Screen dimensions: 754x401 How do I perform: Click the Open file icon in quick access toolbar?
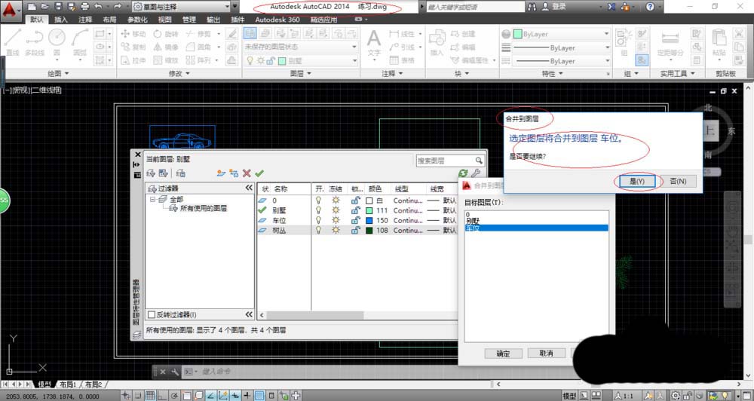click(x=44, y=7)
